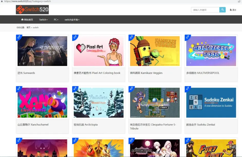Image resolution: width=242 pixels, height=157 pixels.
Task: Click the 神风蔬菜 Kamikaze Veggies title
Action: pos(146,73)
